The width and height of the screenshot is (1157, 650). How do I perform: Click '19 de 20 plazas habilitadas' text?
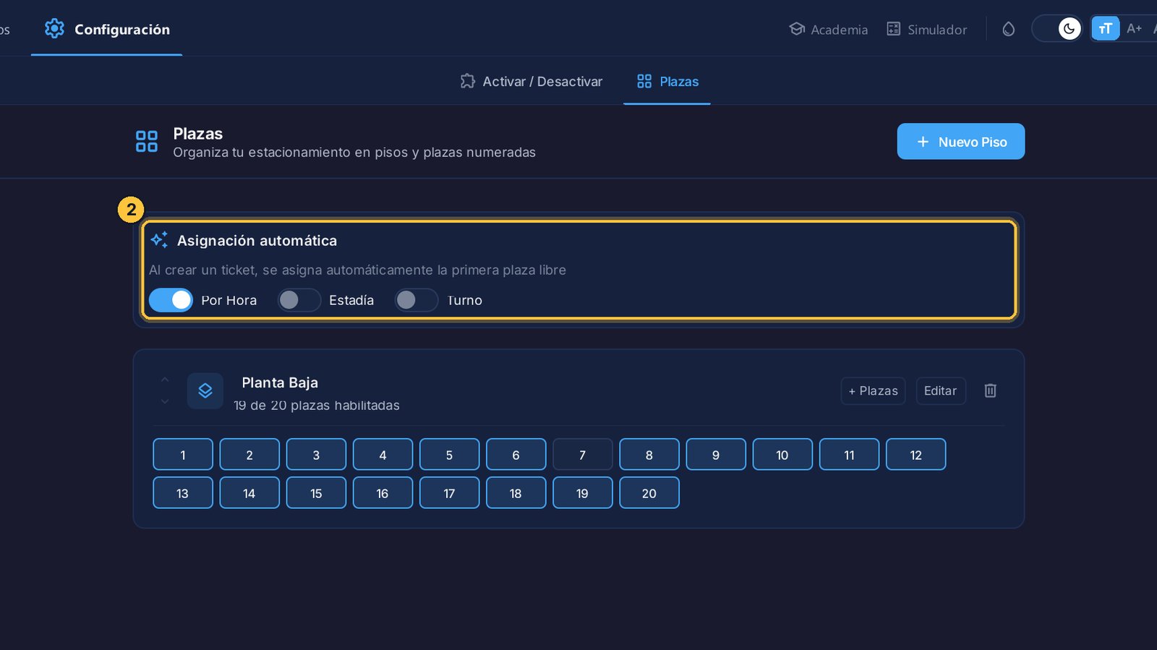tap(317, 406)
